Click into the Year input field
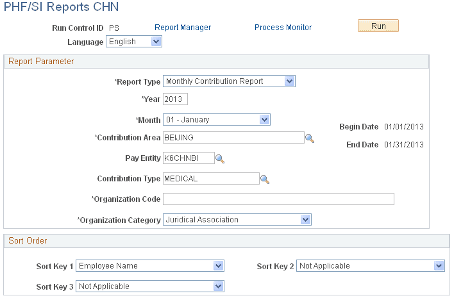 point(175,99)
